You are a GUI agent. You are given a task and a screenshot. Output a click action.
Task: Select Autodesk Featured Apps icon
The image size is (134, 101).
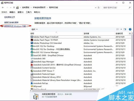click(x=32, y=74)
